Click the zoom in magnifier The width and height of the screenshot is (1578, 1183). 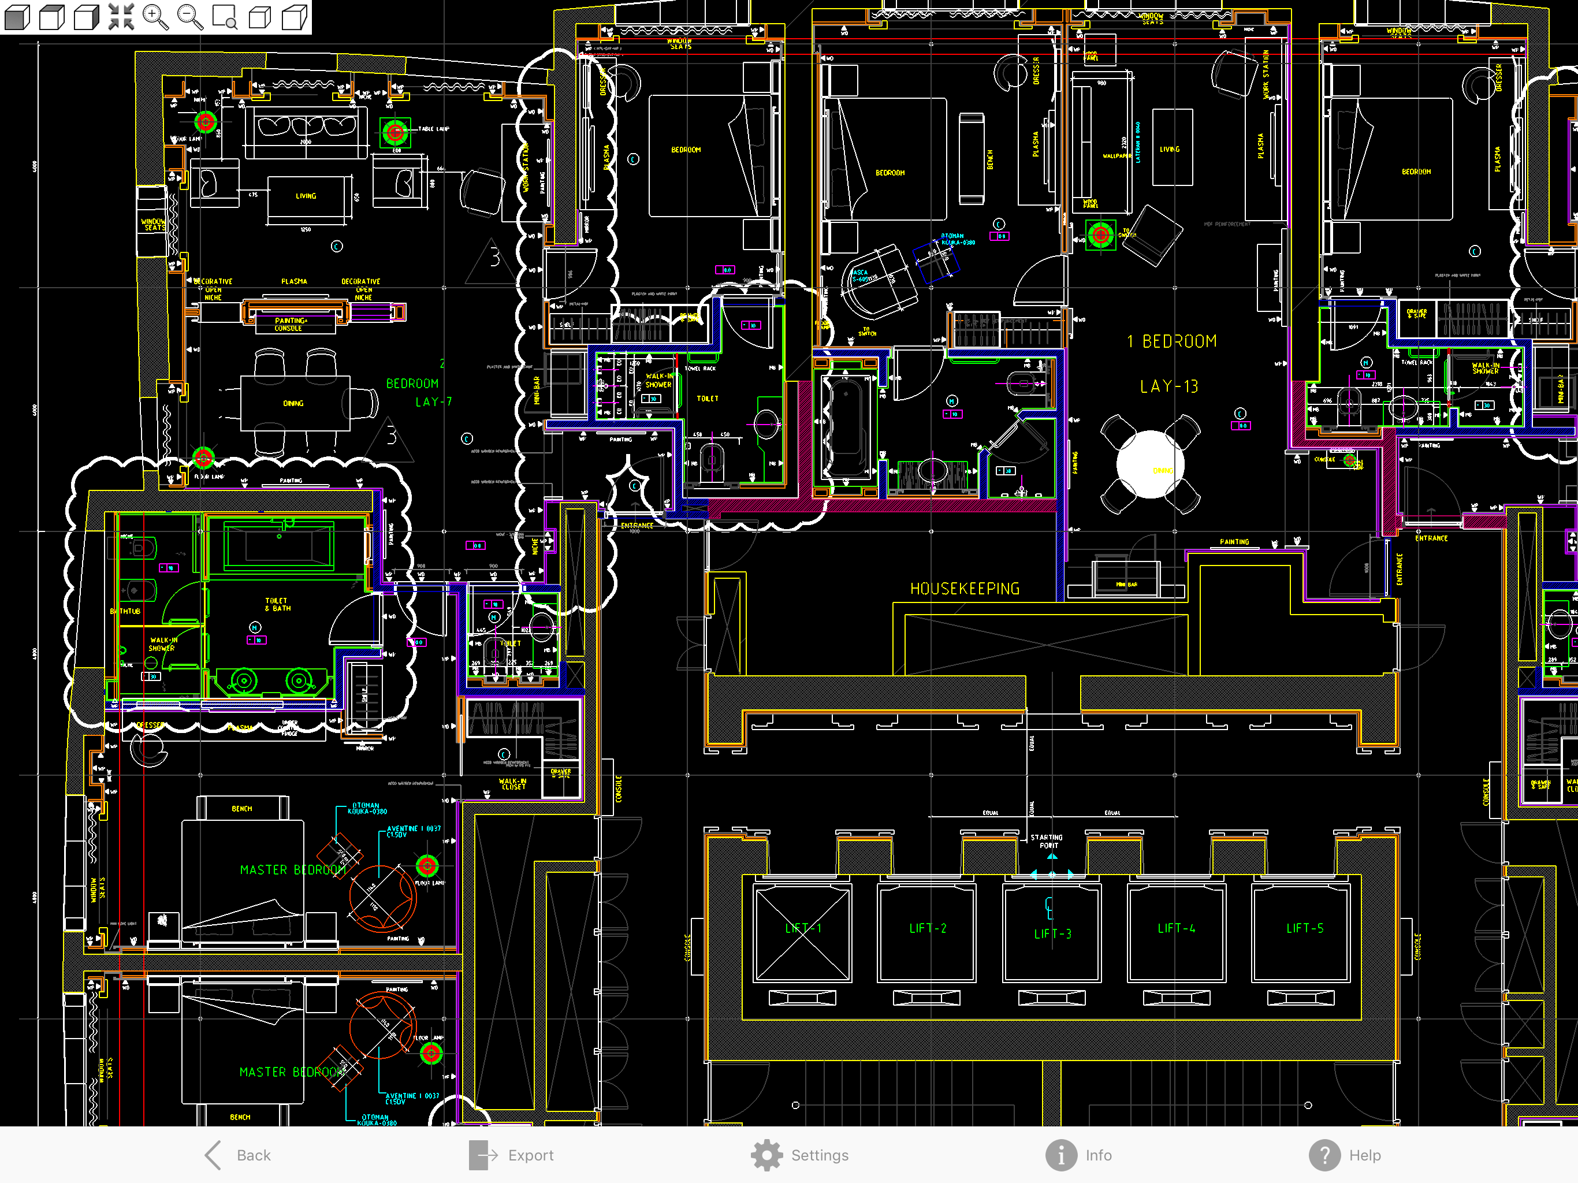coord(155,16)
